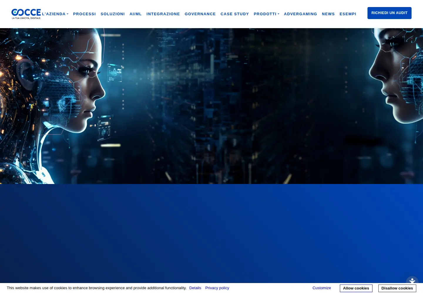This screenshot has height=293, width=423.
Task: Go to the ESEMPI page
Action: pyautogui.click(x=348, y=14)
